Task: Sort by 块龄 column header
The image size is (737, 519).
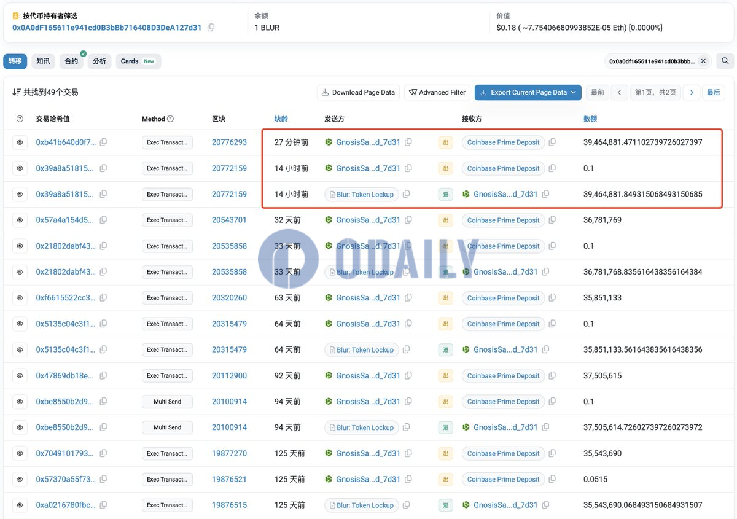Action: tap(281, 119)
